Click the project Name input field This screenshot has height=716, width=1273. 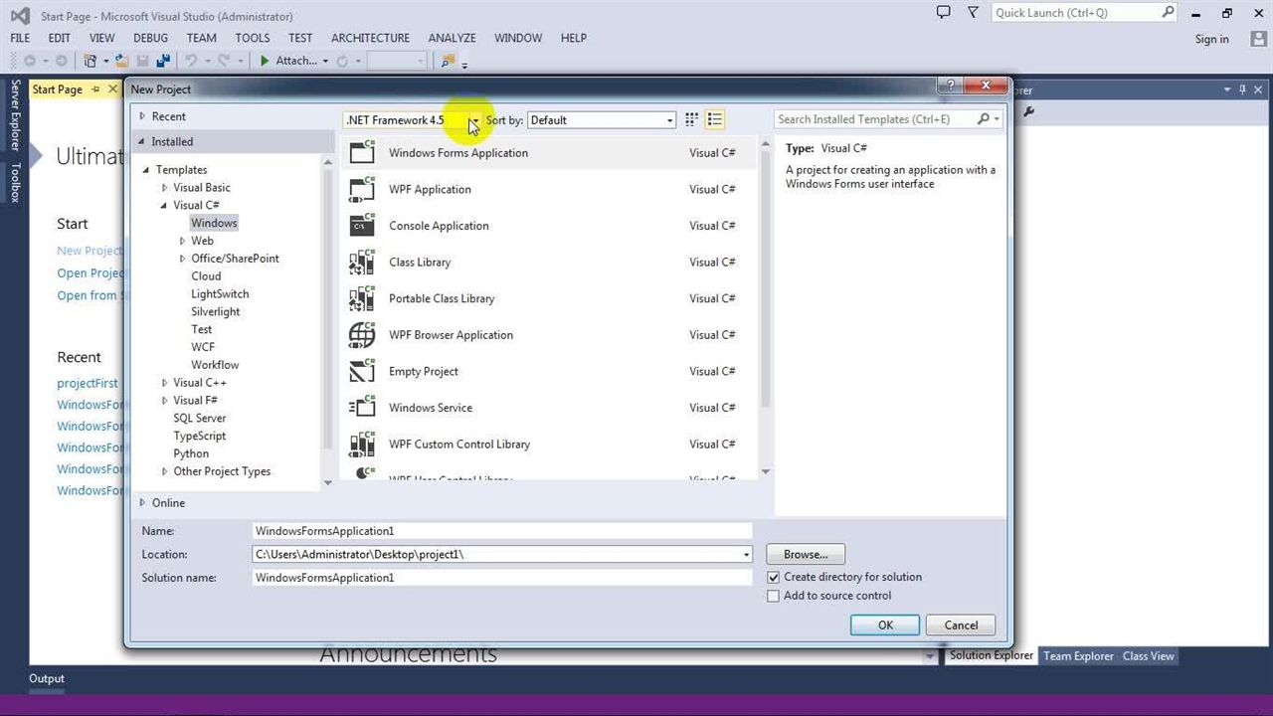click(501, 531)
